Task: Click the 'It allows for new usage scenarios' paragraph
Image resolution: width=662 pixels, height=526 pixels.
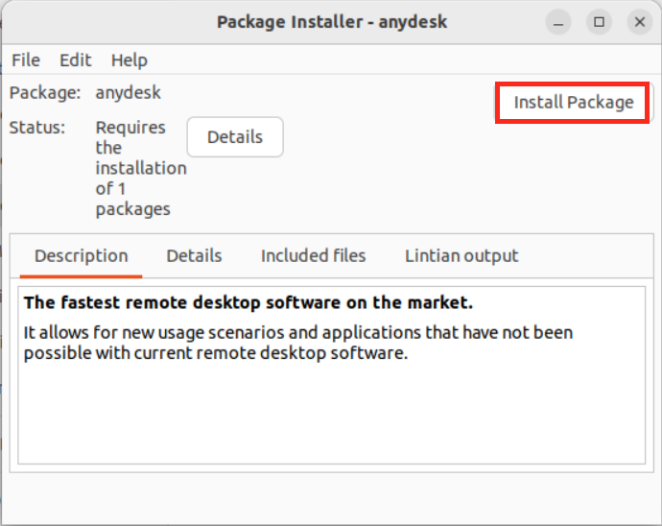Action: pyautogui.click(x=298, y=343)
